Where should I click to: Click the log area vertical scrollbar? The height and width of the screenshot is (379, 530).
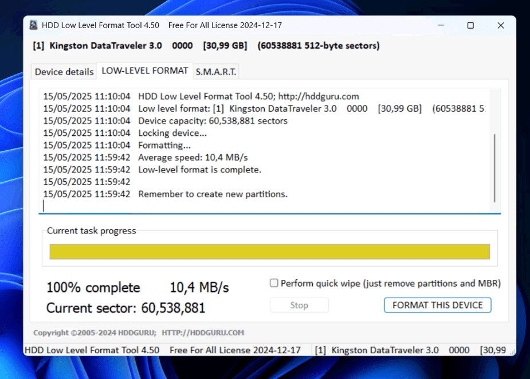click(x=494, y=167)
